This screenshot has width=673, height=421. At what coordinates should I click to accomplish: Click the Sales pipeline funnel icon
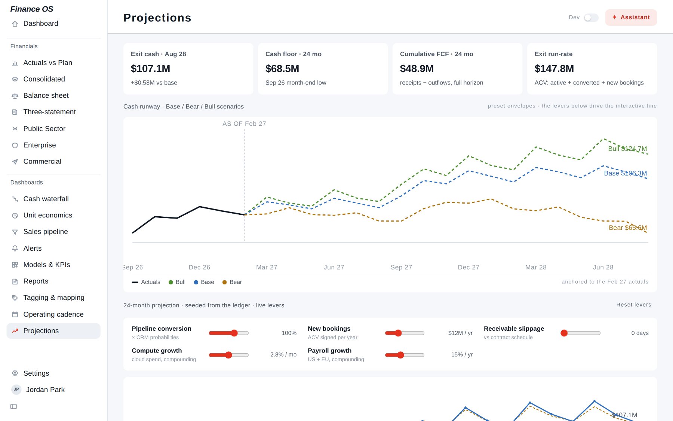(x=15, y=232)
